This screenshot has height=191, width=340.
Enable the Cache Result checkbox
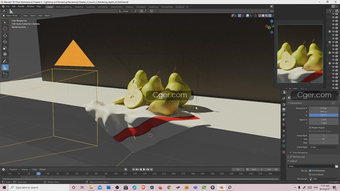[x=310, y=174]
